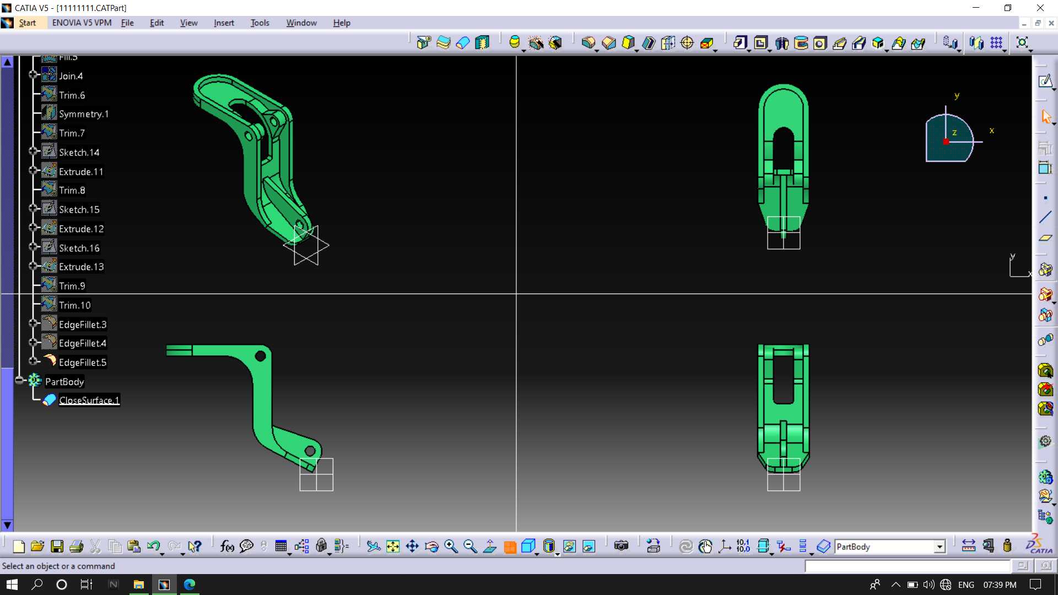Expand the EdgeFillet.3 tree node
The width and height of the screenshot is (1058, 595).
33,323
